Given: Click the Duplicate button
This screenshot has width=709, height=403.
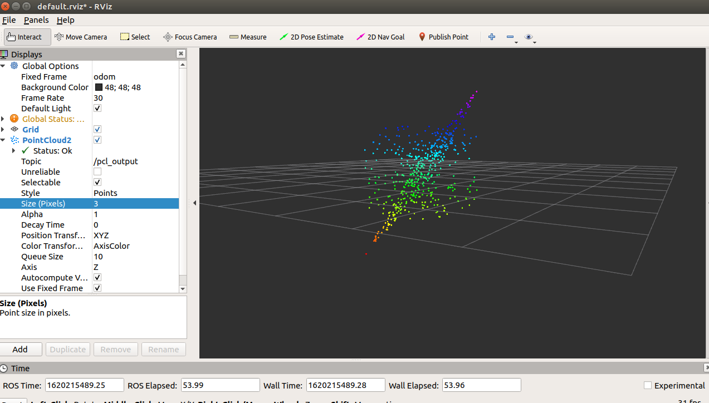Looking at the screenshot, I should point(68,350).
